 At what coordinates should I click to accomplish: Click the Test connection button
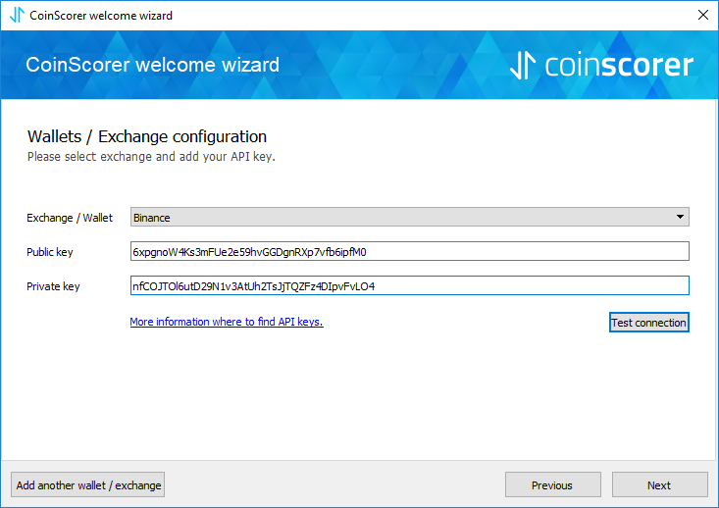(x=648, y=323)
